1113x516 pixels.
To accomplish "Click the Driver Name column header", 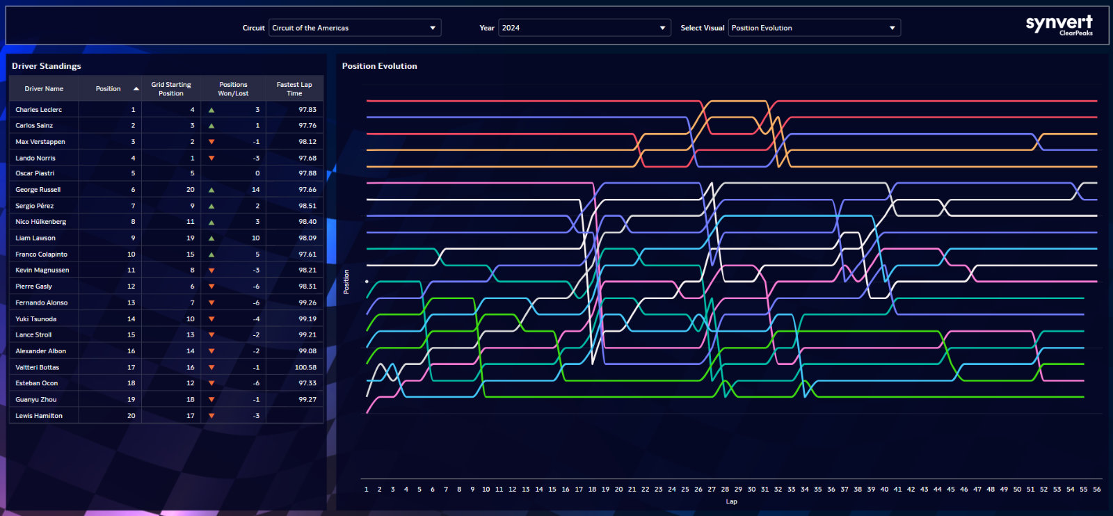I will click(44, 89).
